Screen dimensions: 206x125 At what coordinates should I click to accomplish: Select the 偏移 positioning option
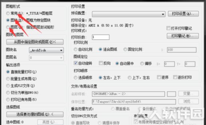pyautogui.click(x=142, y=64)
